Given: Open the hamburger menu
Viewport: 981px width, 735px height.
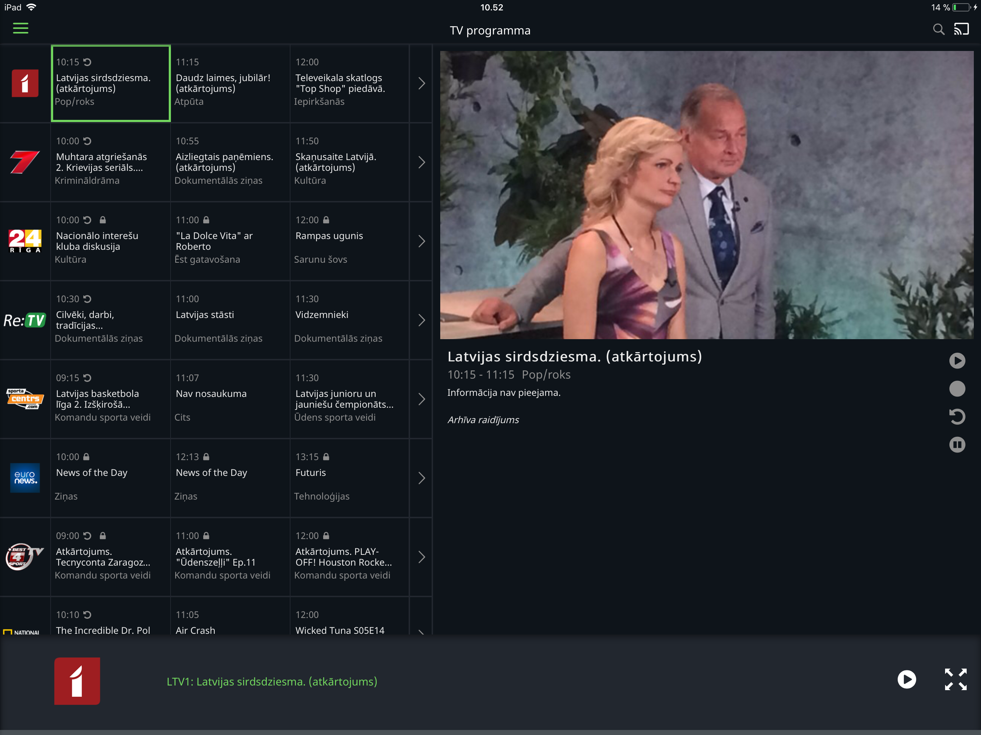Looking at the screenshot, I should pyautogui.click(x=20, y=28).
